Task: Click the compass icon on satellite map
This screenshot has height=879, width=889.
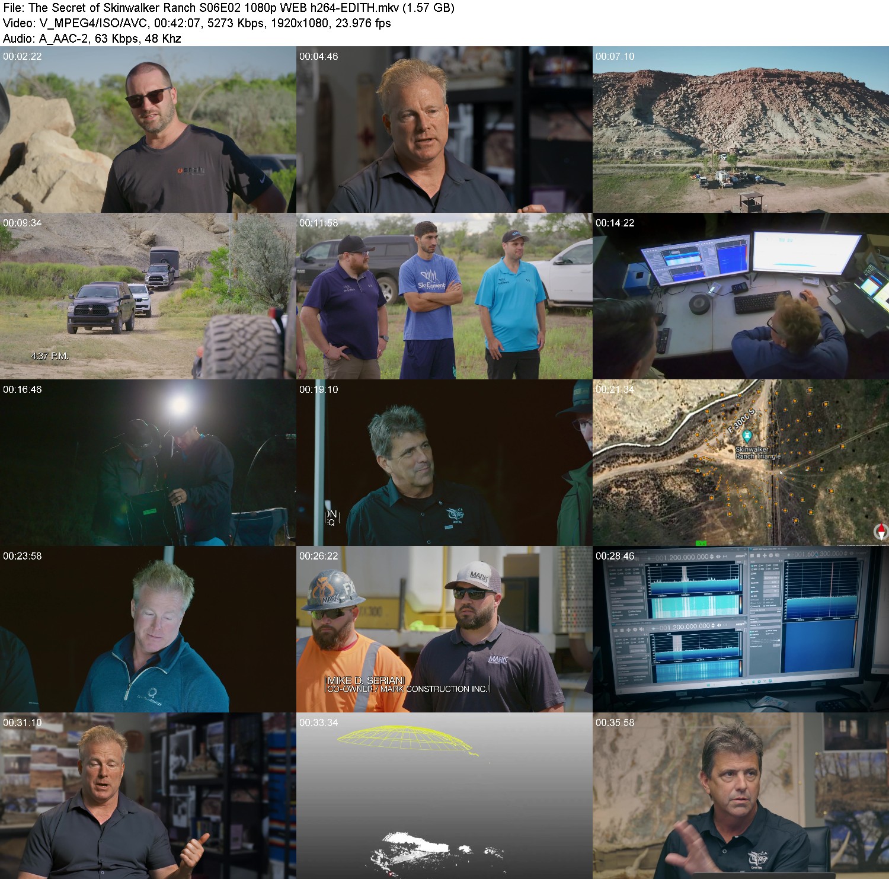Action: coord(881,531)
